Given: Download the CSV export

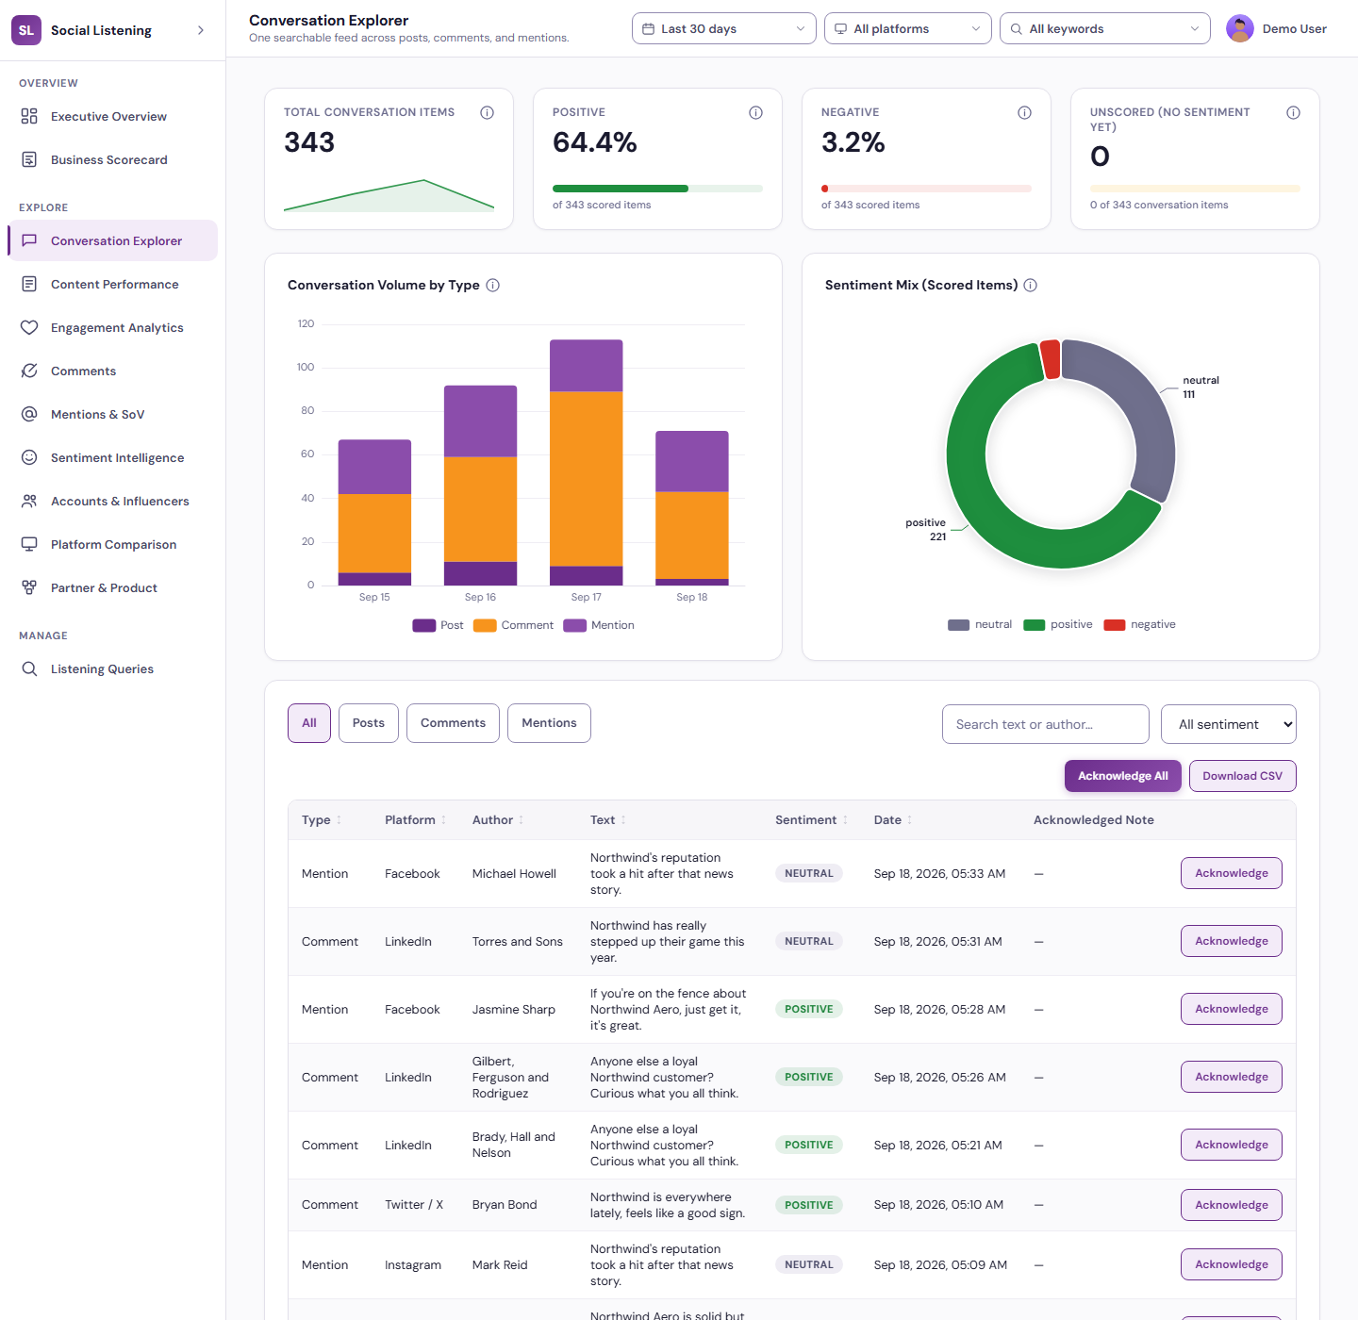Looking at the screenshot, I should click(x=1242, y=776).
